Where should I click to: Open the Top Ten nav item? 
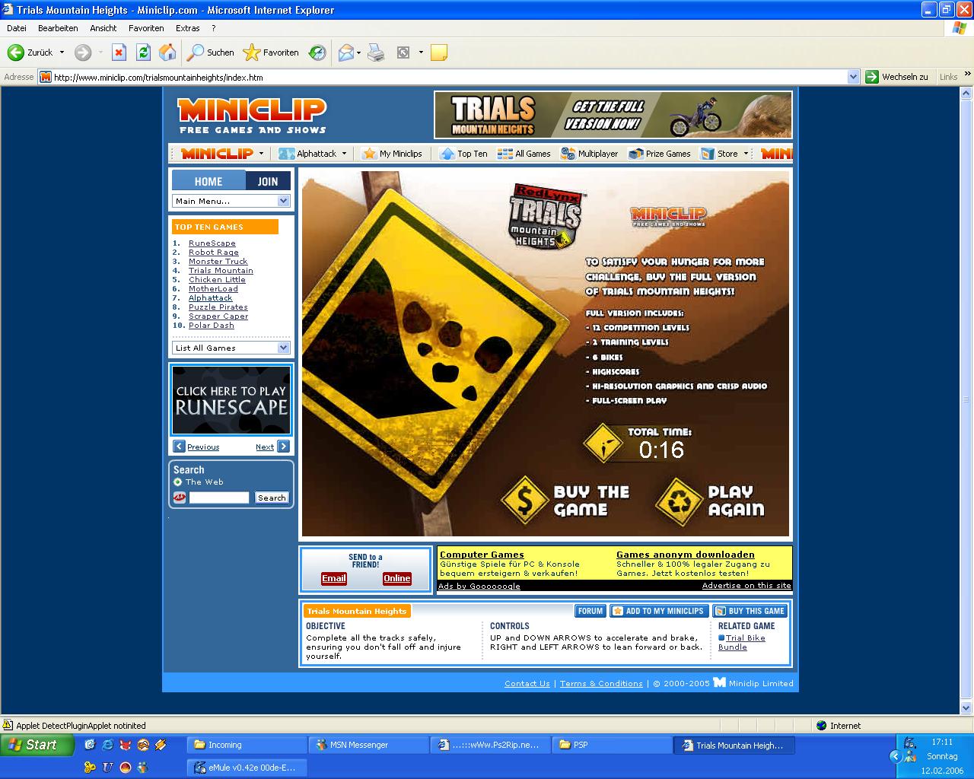pos(464,154)
